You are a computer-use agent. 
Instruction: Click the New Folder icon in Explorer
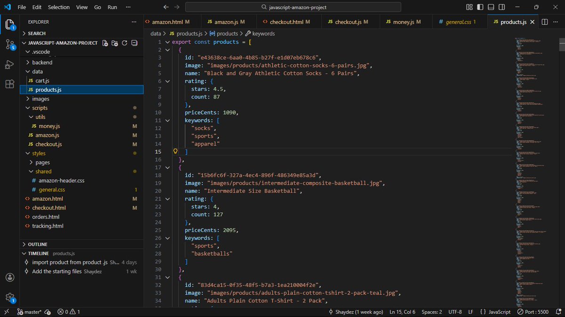coord(115,43)
